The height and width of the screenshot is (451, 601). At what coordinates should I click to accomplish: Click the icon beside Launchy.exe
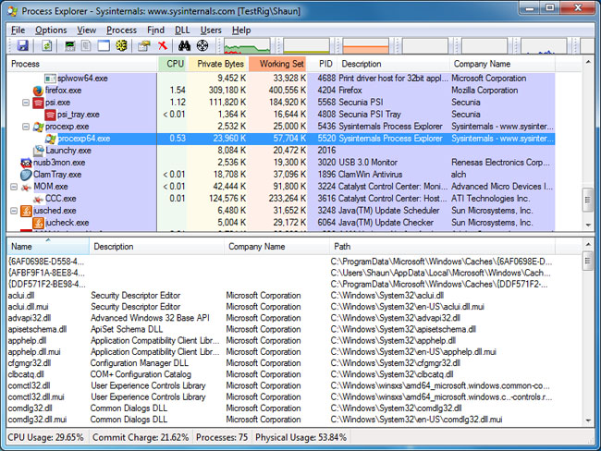coord(38,151)
